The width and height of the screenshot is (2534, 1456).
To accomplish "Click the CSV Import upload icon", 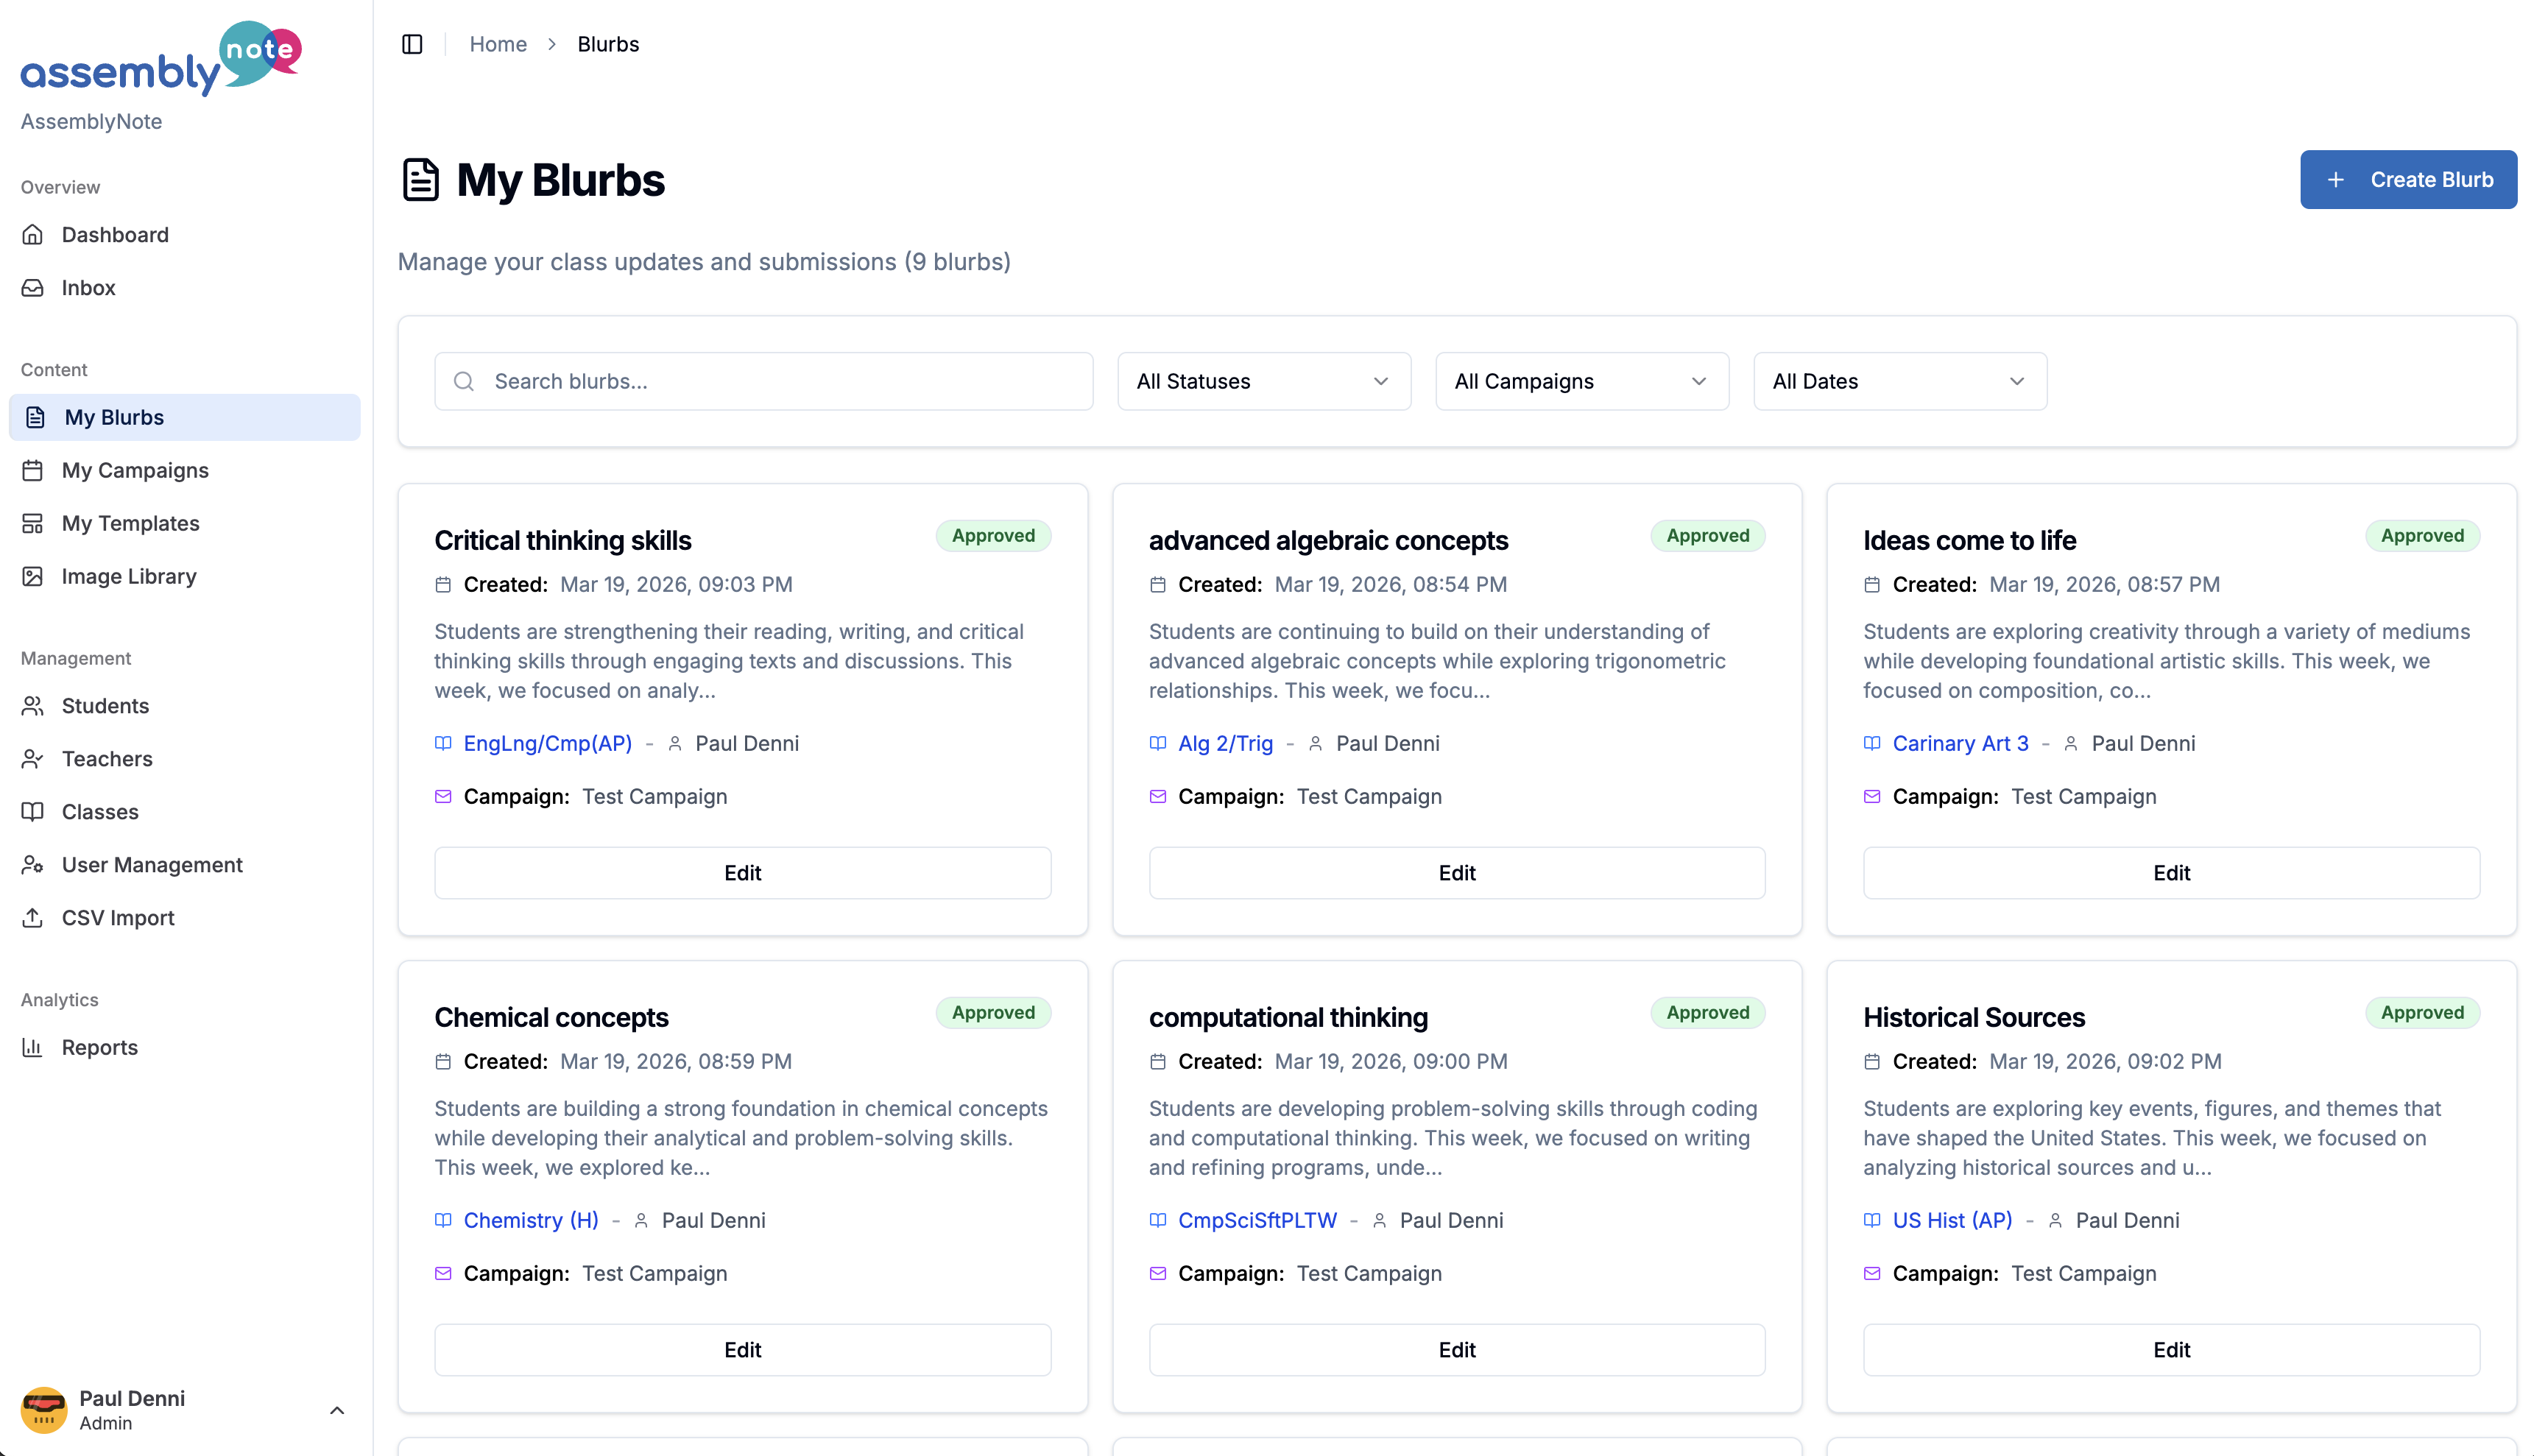I will tap(33, 917).
